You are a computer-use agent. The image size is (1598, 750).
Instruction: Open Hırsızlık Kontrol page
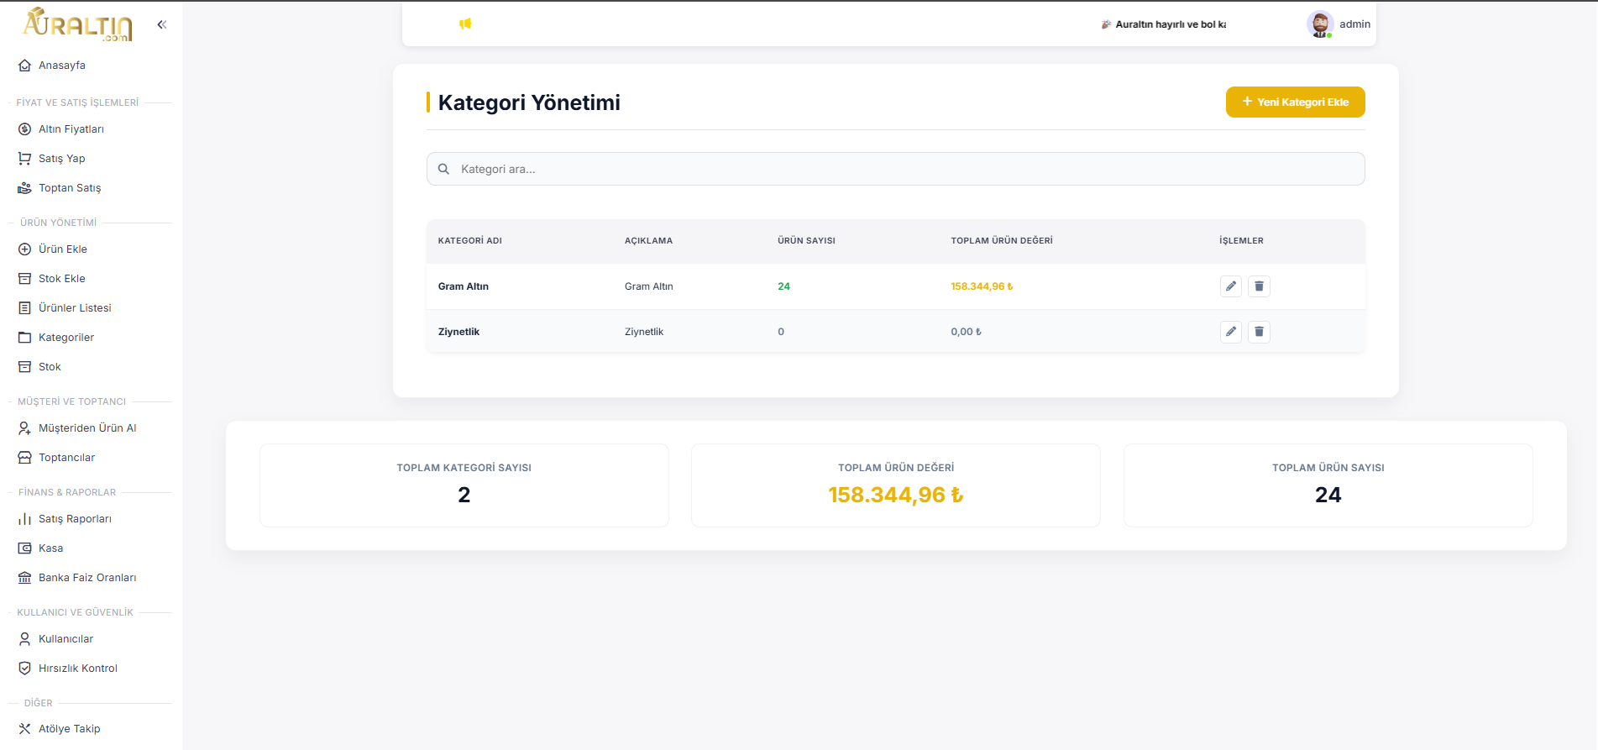pos(77,669)
